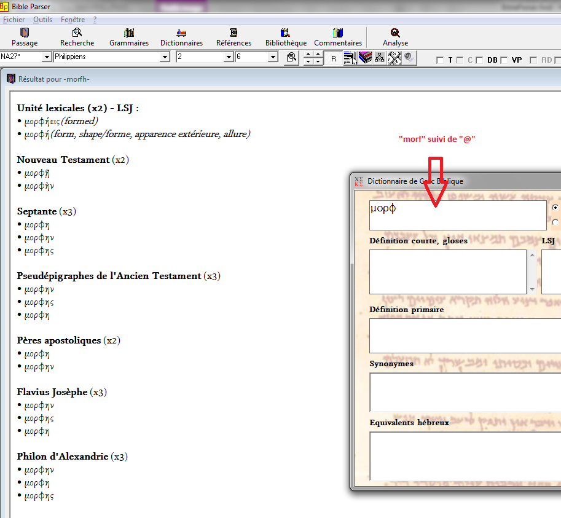The image size is (561, 518).
Task: Click the Définition primaire text box
Action: (x=465, y=336)
